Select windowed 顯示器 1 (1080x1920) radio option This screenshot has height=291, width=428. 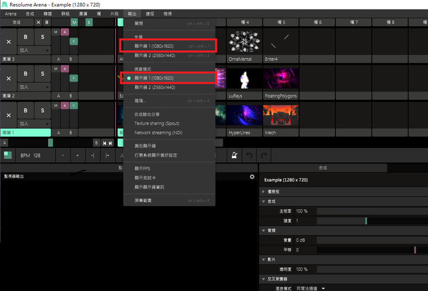coord(168,78)
